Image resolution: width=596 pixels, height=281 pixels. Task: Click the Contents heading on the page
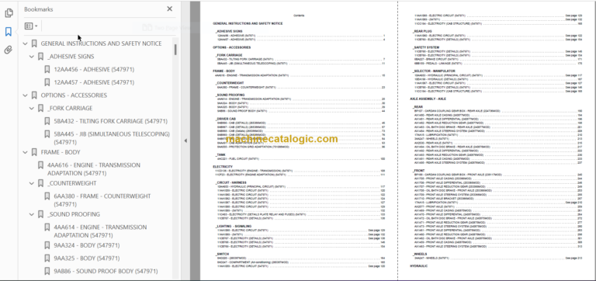(x=299, y=16)
